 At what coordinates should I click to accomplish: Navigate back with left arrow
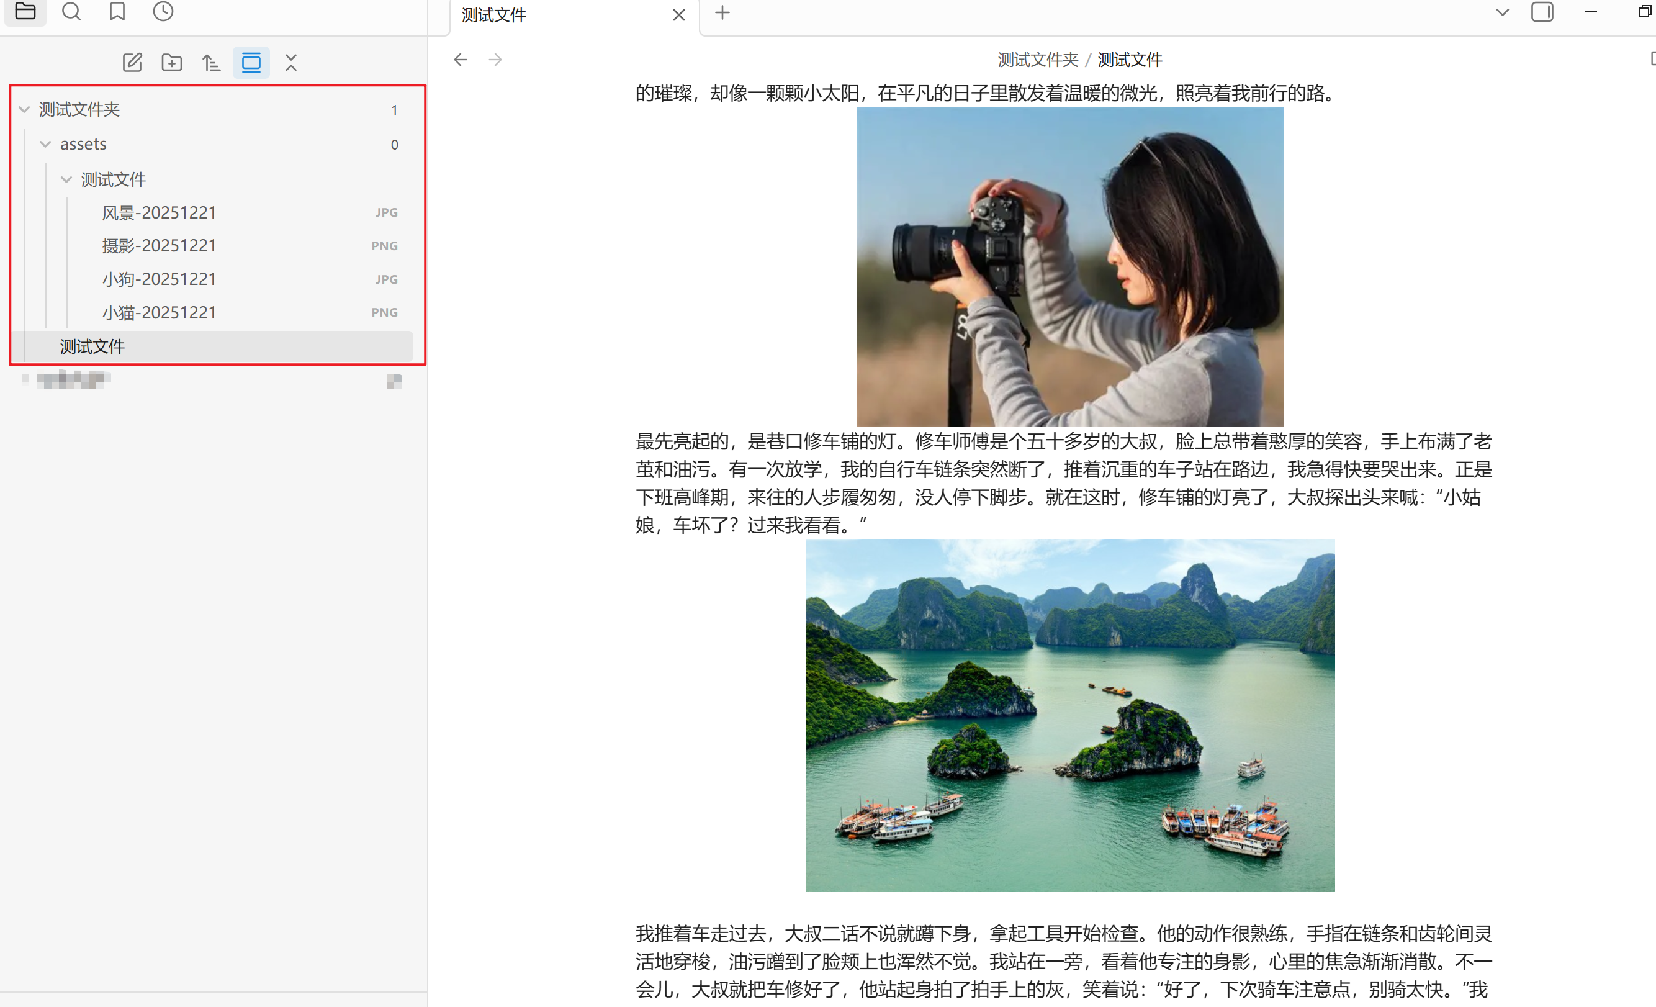[x=461, y=60]
